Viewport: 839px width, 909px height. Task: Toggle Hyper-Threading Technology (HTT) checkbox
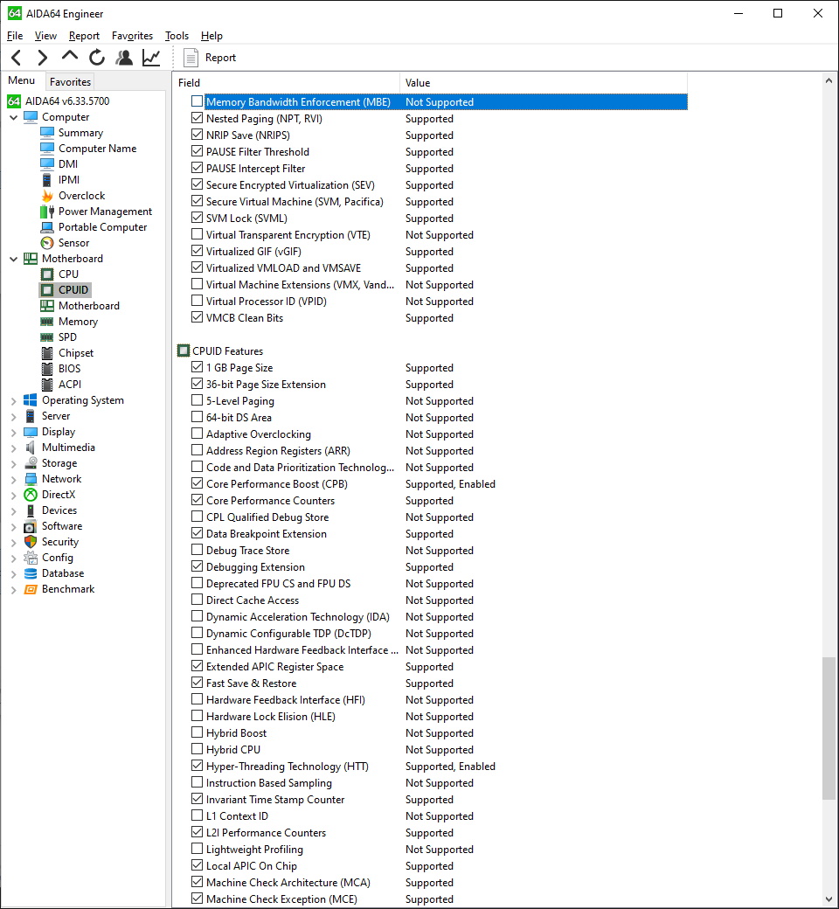point(198,766)
